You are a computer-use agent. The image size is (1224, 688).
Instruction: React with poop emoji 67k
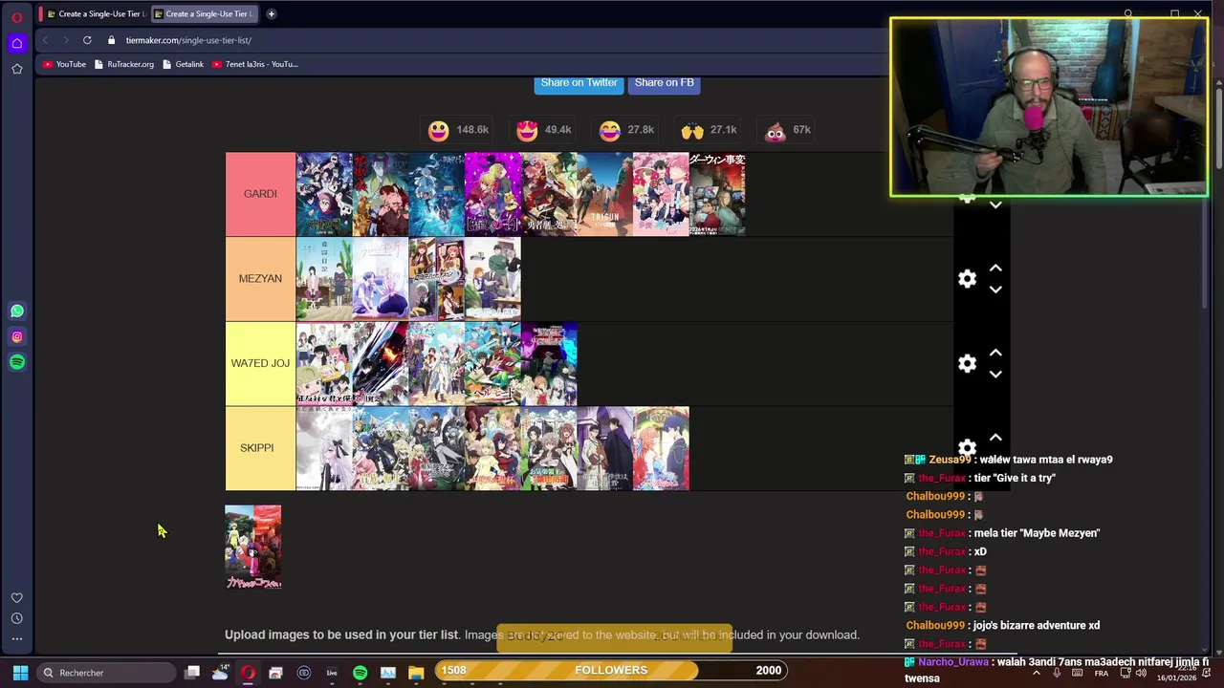tap(788, 130)
